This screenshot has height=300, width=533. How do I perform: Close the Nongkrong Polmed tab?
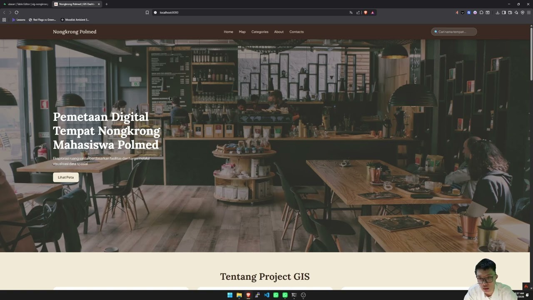coord(99,4)
